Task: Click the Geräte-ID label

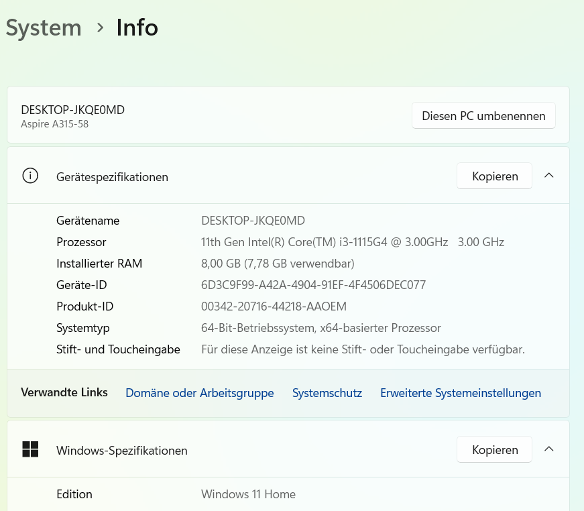Action: tap(82, 285)
